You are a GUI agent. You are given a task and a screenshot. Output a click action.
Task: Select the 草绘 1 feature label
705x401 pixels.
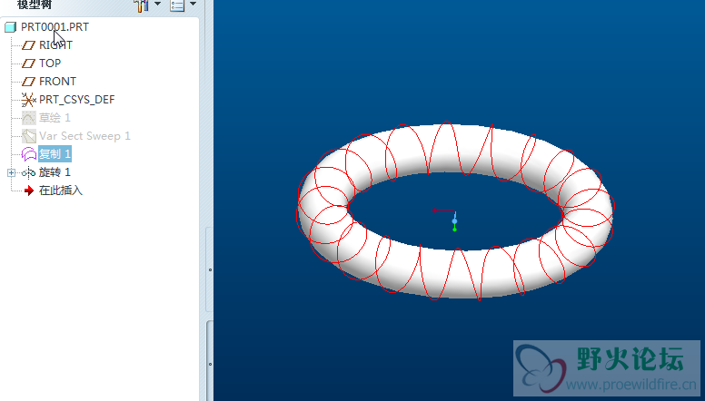coord(55,118)
